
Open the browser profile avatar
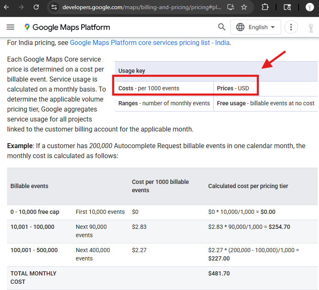(x=310, y=7)
